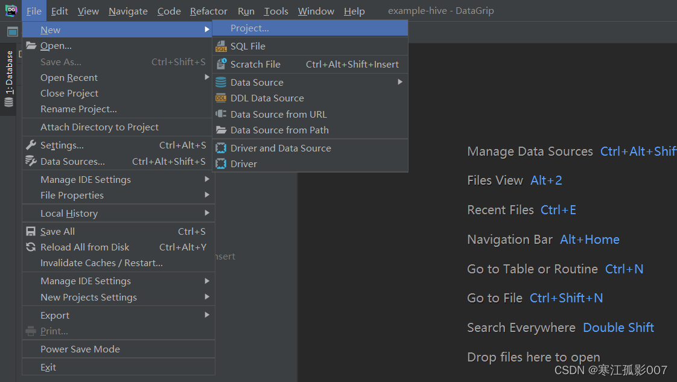Expand the File Properties submenu arrow
This screenshot has height=382, width=677.
point(207,195)
